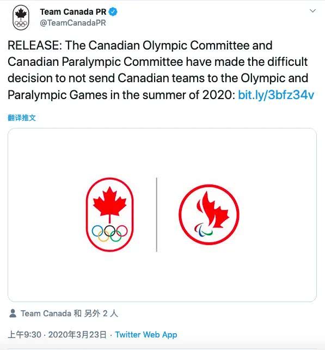Click the Canadian Paralympic Committee circular logo

tap(209, 214)
